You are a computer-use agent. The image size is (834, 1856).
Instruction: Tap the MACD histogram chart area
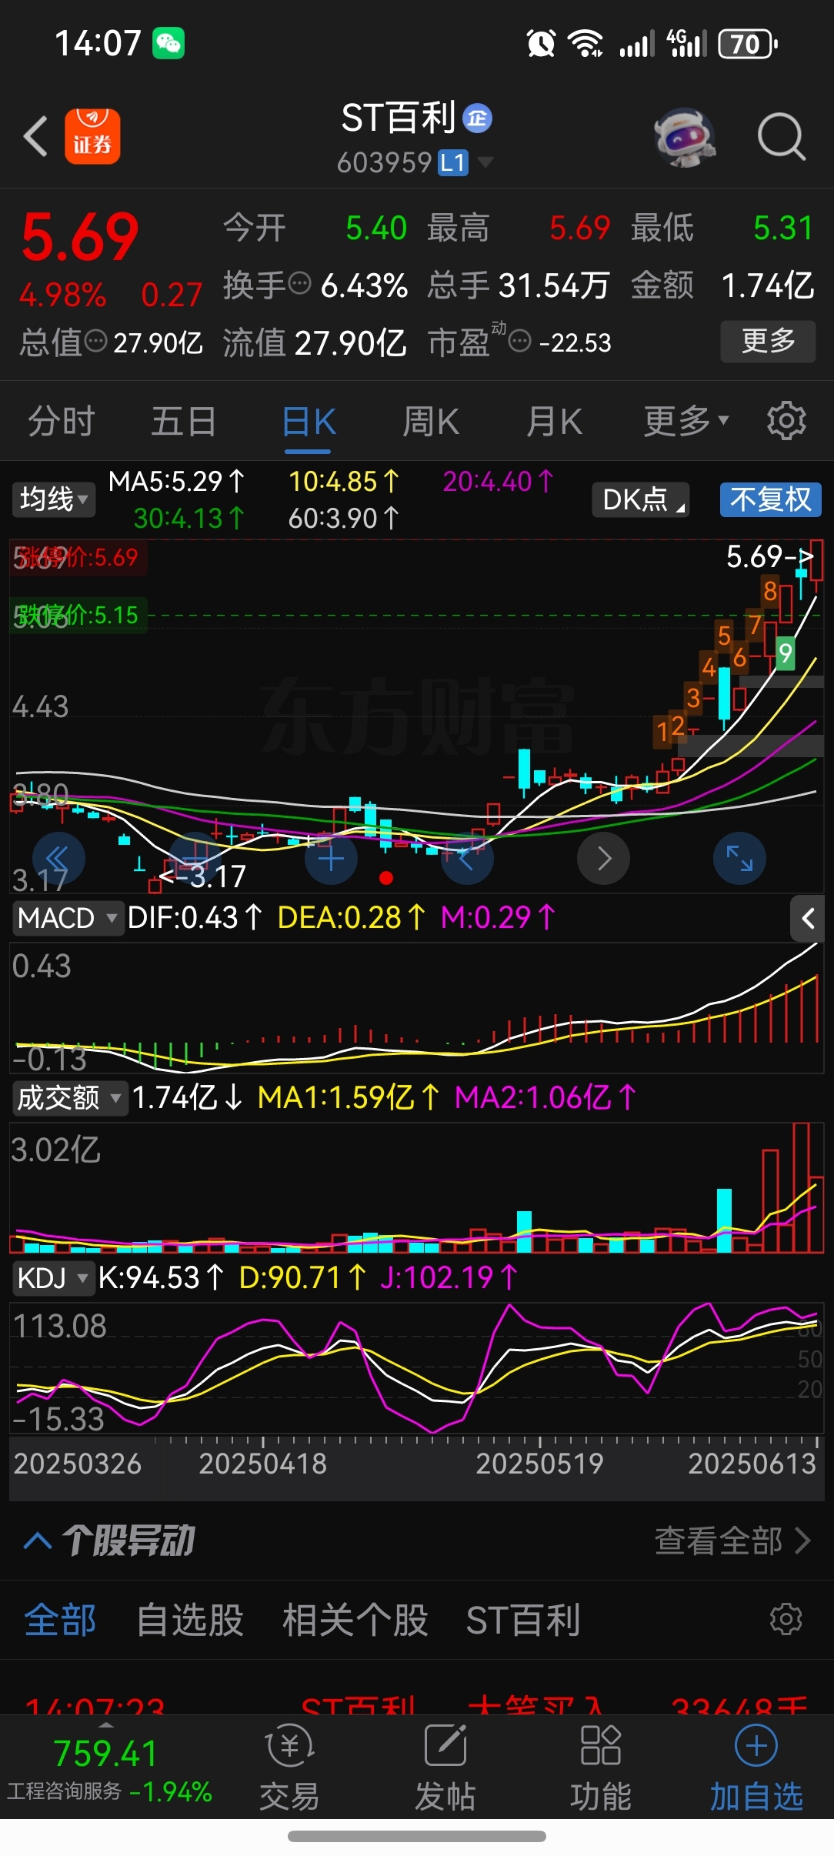tap(417, 1007)
